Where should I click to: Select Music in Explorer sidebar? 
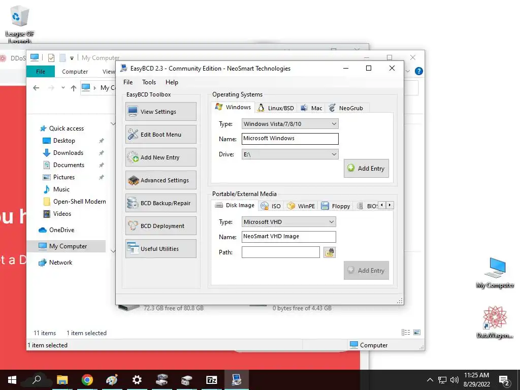pyautogui.click(x=61, y=189)
